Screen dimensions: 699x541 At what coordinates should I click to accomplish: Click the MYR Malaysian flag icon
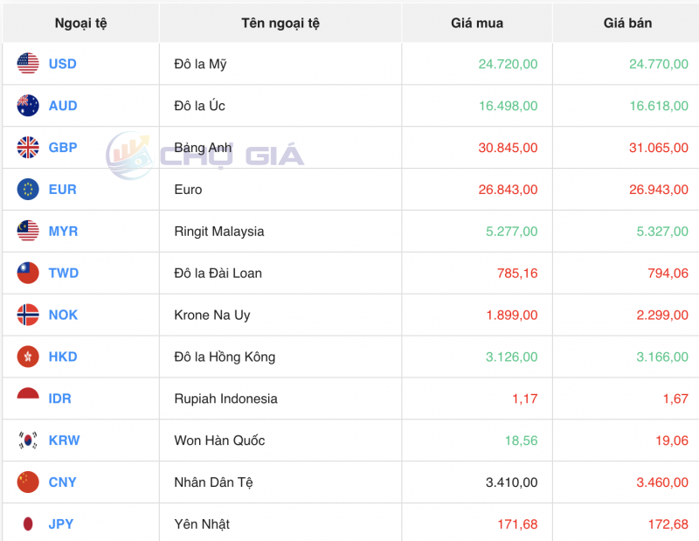point(26,231)
